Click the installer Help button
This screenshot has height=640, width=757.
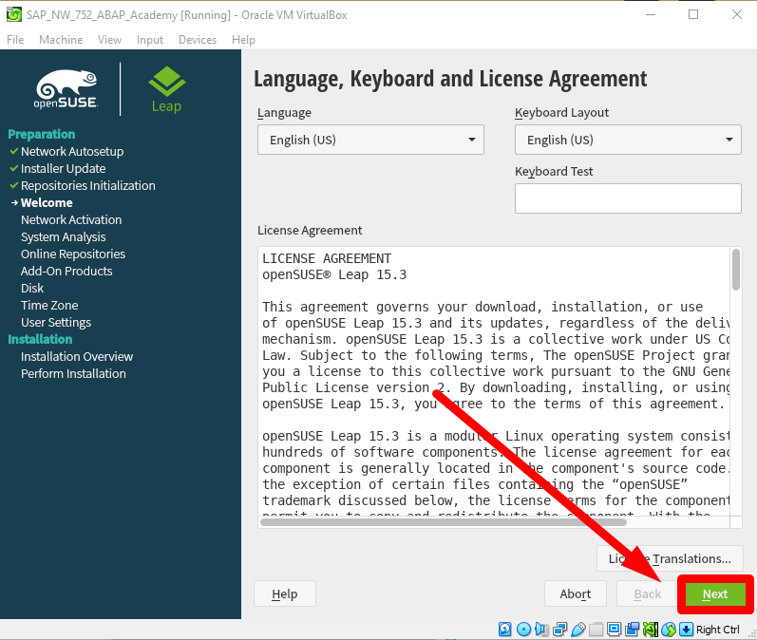pyautogui.click(x=285, y=593)
